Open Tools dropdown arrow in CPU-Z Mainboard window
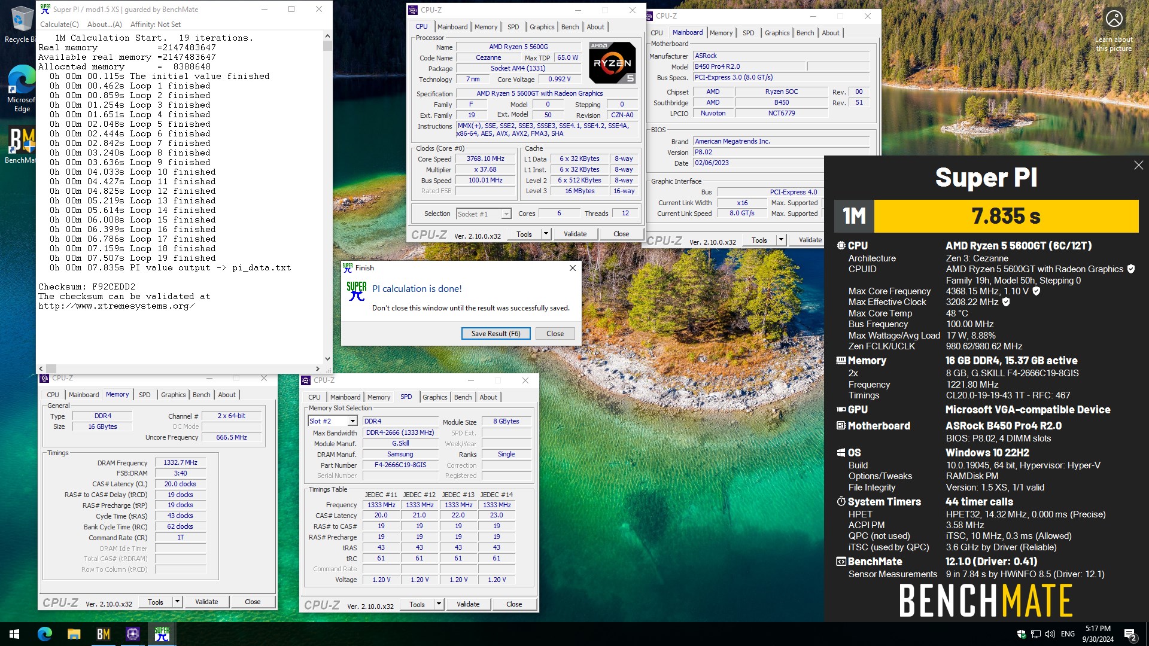Viewport: 1149px width, 646px height. (781, 240)
